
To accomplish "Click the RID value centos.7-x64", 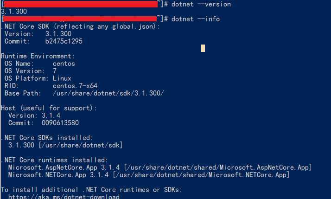I will [75, 86].
